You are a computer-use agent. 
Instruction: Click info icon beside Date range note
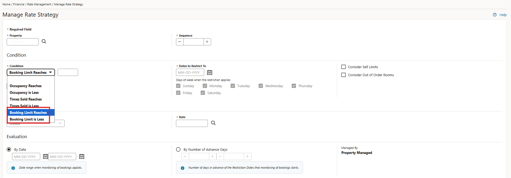point(13,168)
